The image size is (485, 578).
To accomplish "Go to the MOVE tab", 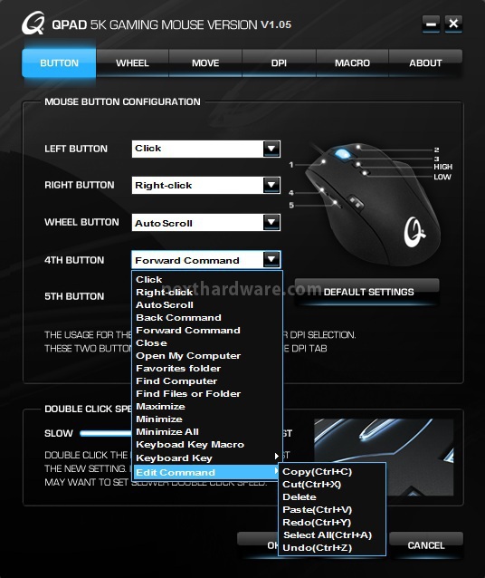I will (205, 63).
